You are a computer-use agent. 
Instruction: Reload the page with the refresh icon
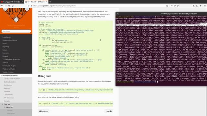(x=9, y=6)
